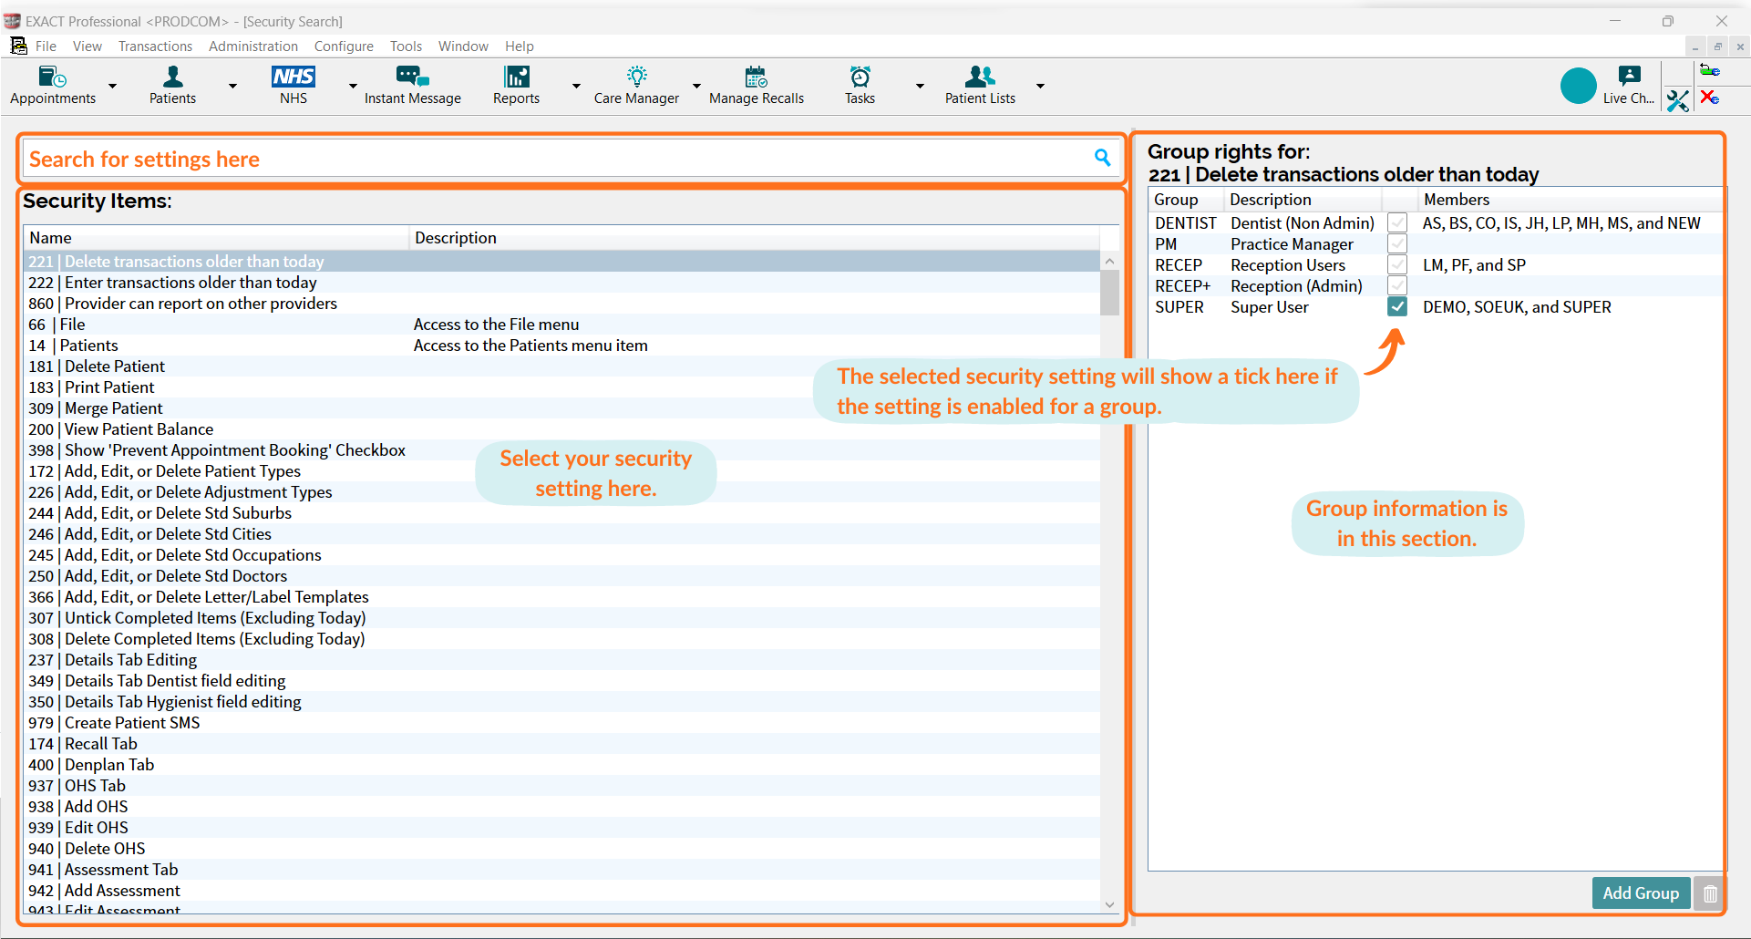
Task: Open the View menu
Action: [x=88, y=46]
